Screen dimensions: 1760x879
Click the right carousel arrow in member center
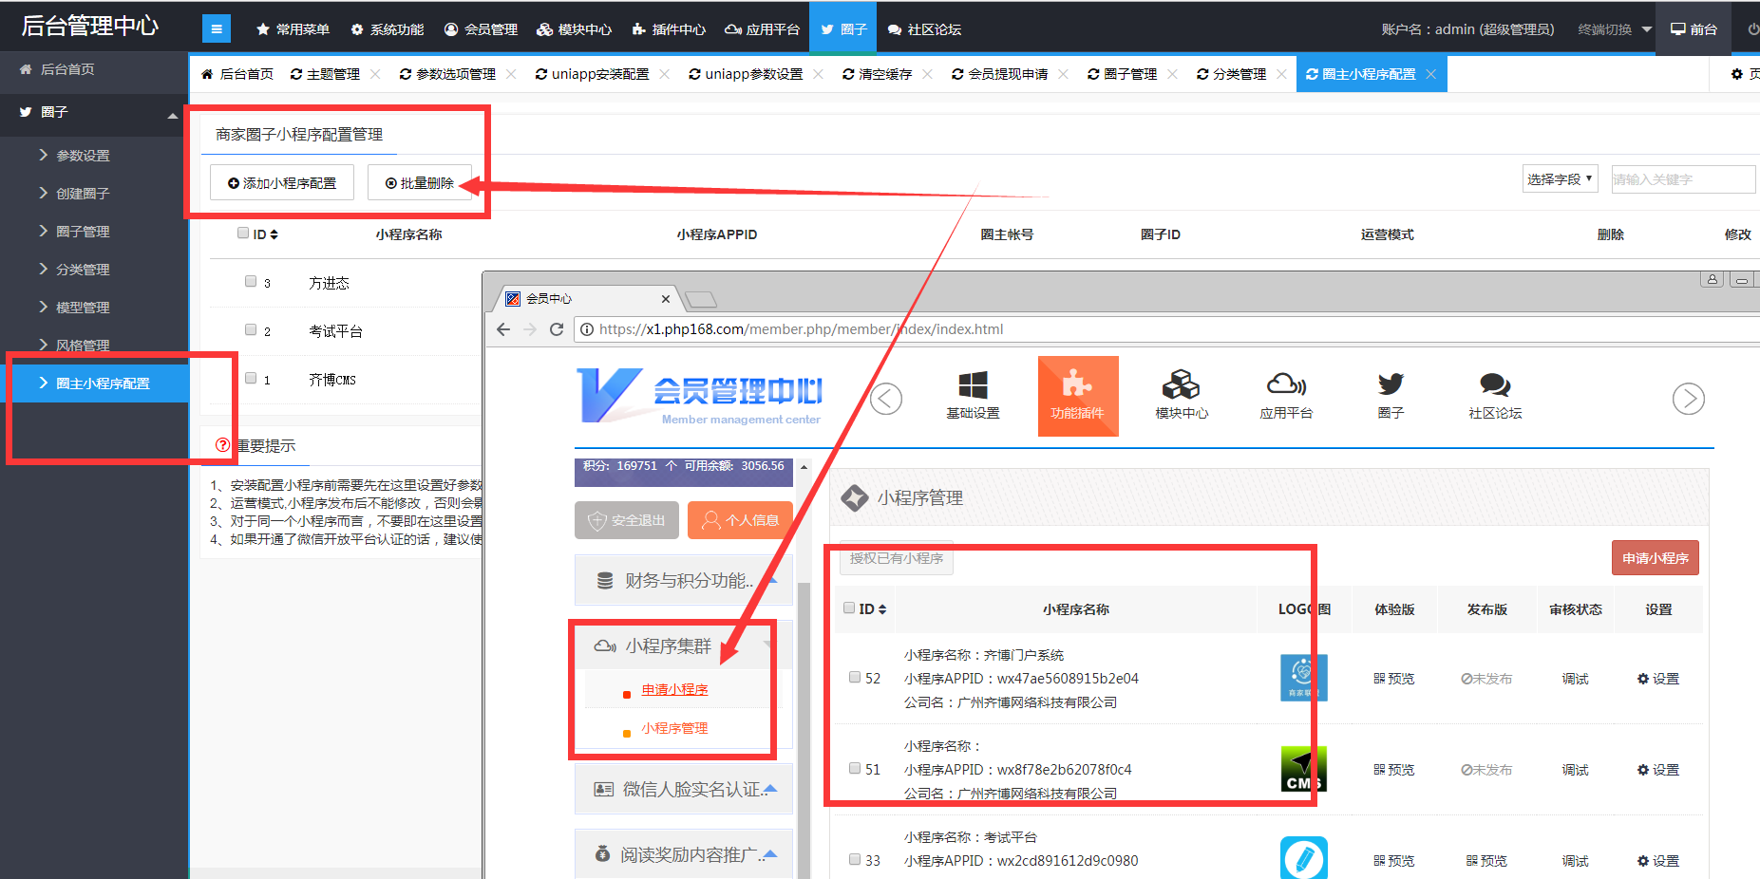click(x=1688, y=399)
